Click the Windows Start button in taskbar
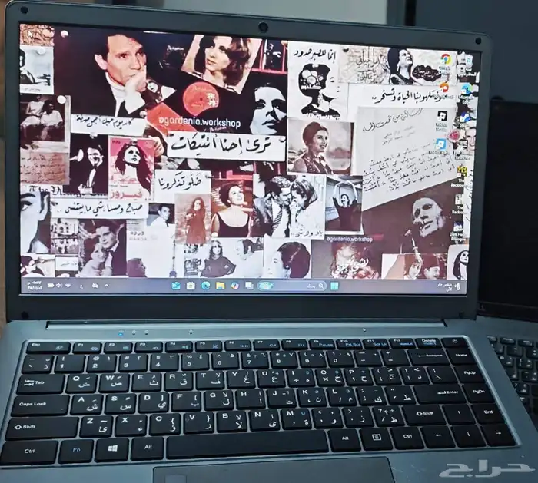538x483 pixels. point(334,286)
